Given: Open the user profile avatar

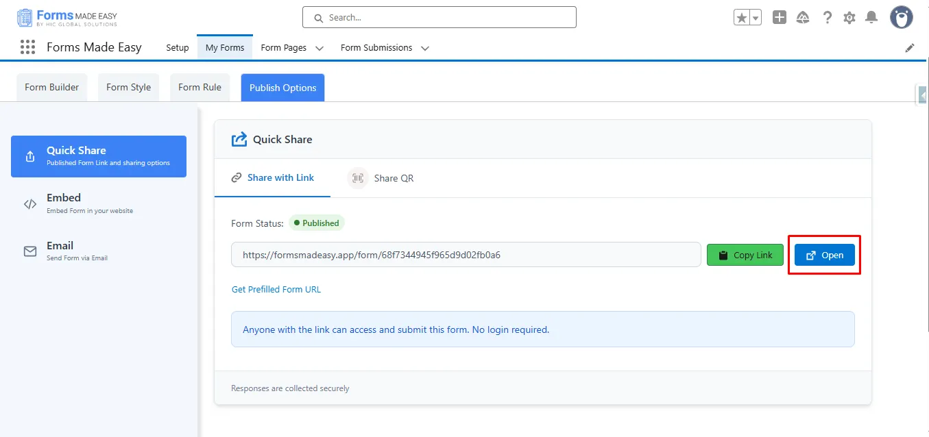Looking at the screenshot, I should pyautogui.click(x=901, y=18).
